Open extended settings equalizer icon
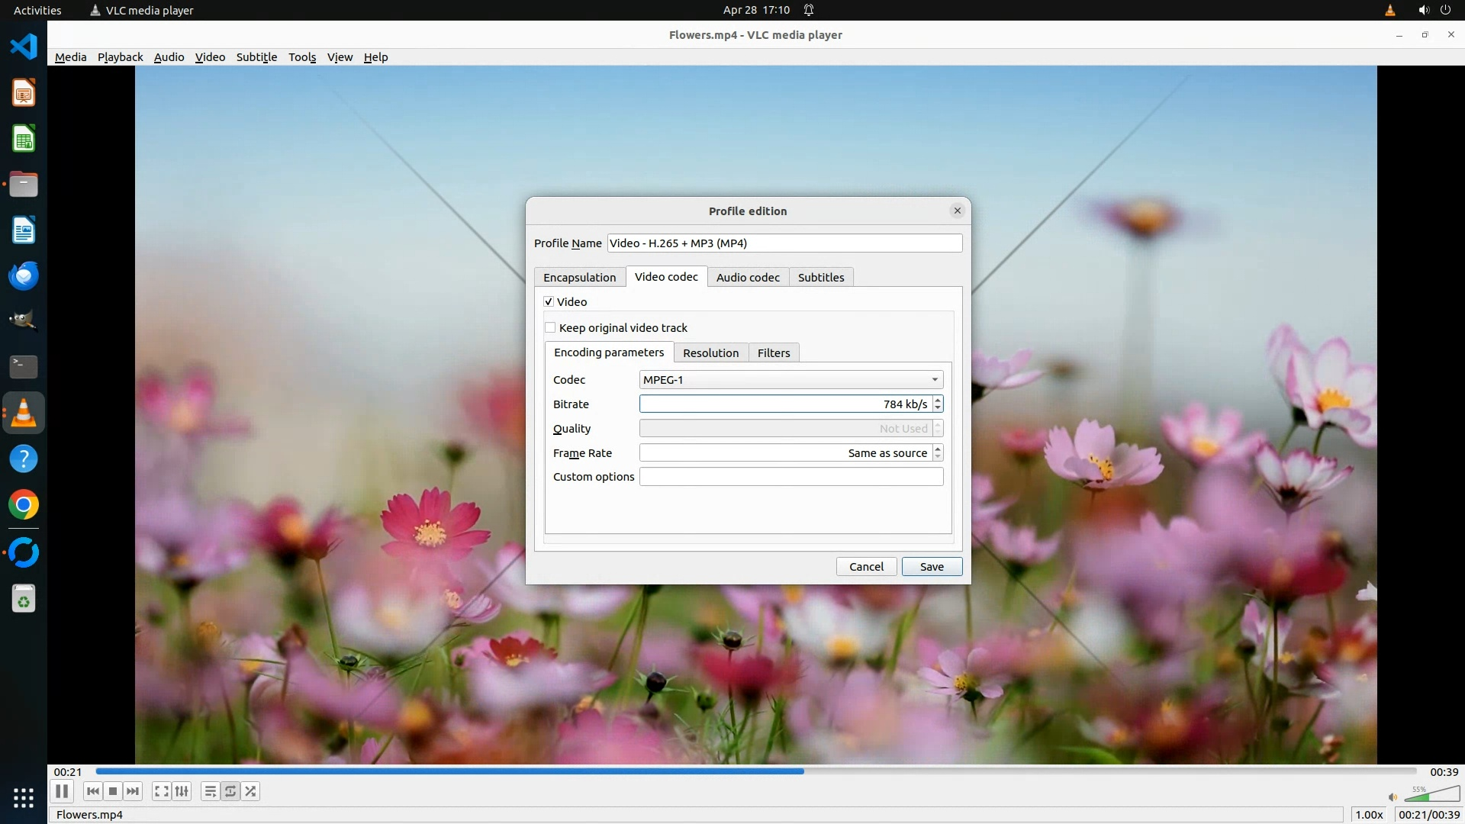Viewport: 1465px width, 824px height. point(182,791)
